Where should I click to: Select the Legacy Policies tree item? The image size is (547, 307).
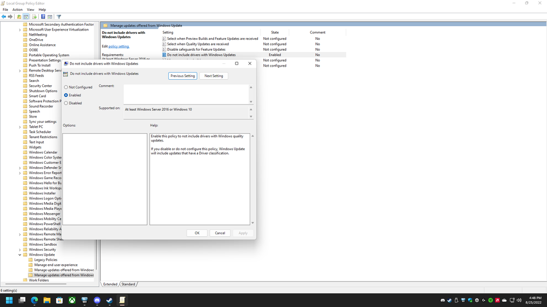45,259
